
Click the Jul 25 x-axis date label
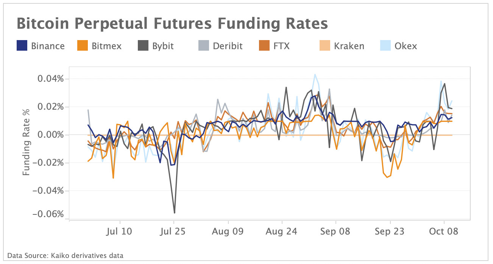[x=174, y=231]
